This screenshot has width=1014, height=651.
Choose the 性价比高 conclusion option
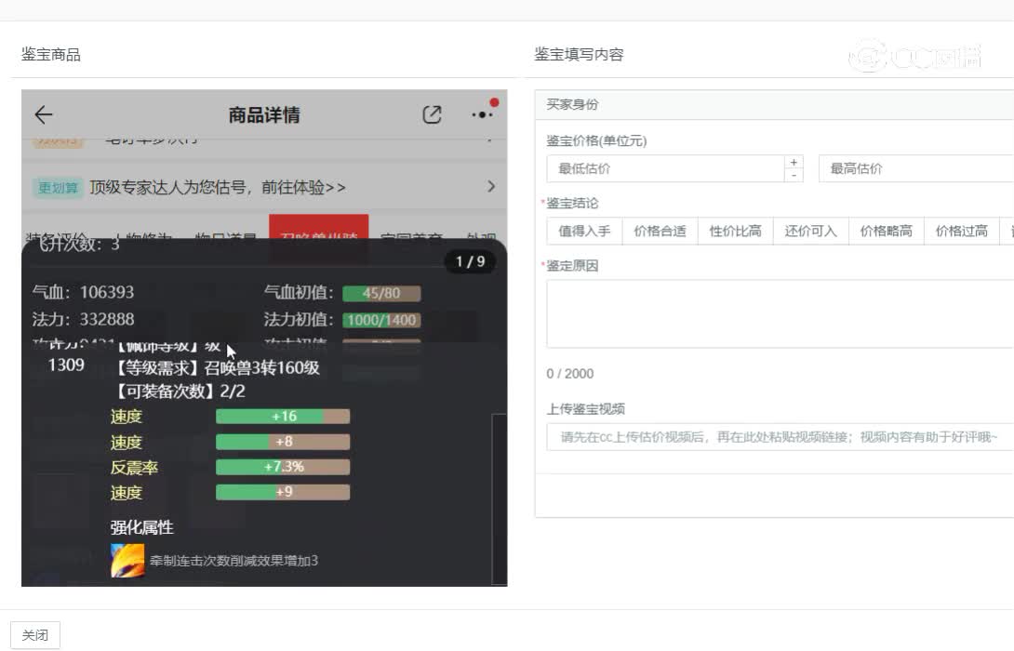735,232
